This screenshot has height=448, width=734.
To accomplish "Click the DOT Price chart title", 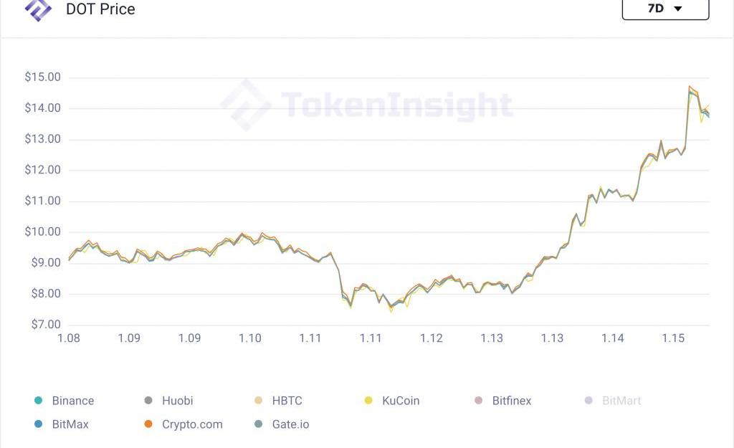I will click(100, 9).
